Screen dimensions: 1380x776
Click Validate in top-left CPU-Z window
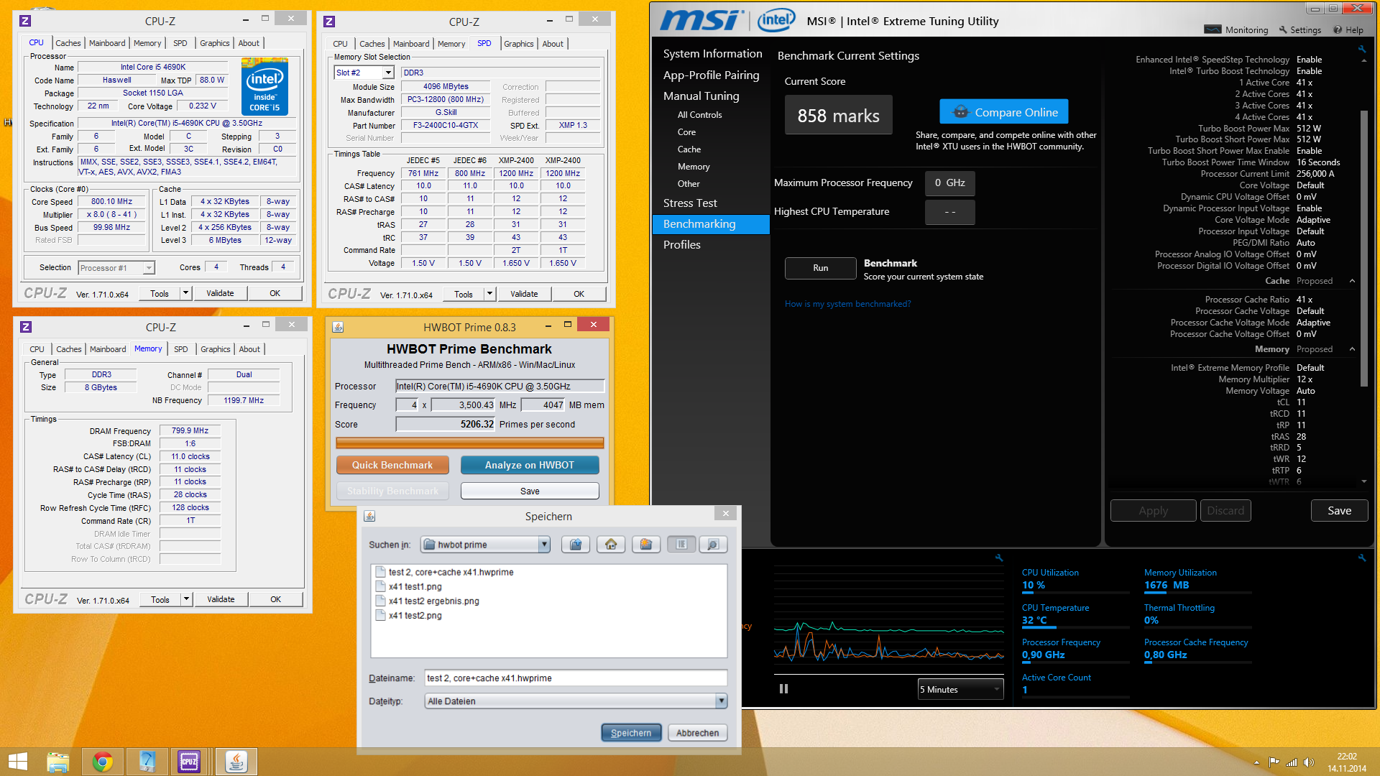220,293
